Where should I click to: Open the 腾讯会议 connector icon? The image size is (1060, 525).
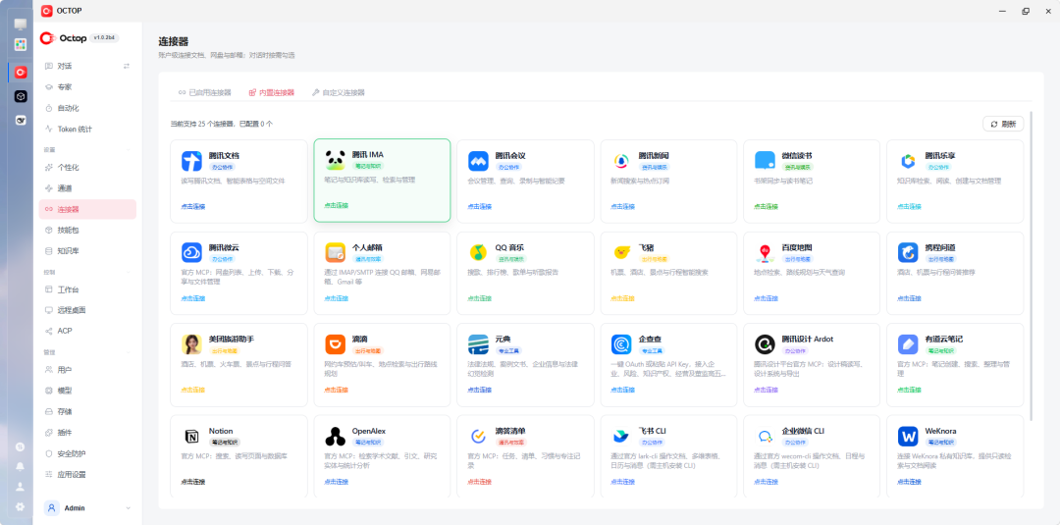click(x=479, y=161)
